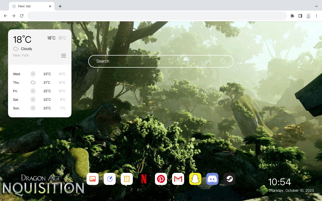Click the cloudy weather icon
The width and height of the screenshot is (322, 201).
[x=16, y=49]
